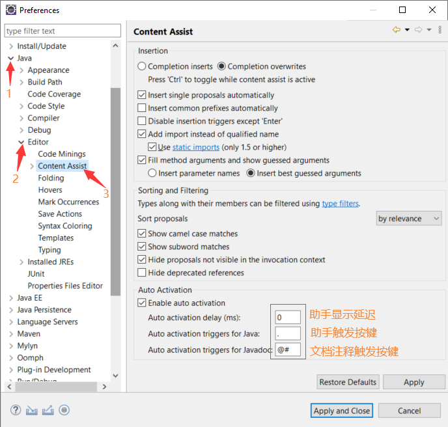Select the Completion inserts radio button

coord(142,66)
